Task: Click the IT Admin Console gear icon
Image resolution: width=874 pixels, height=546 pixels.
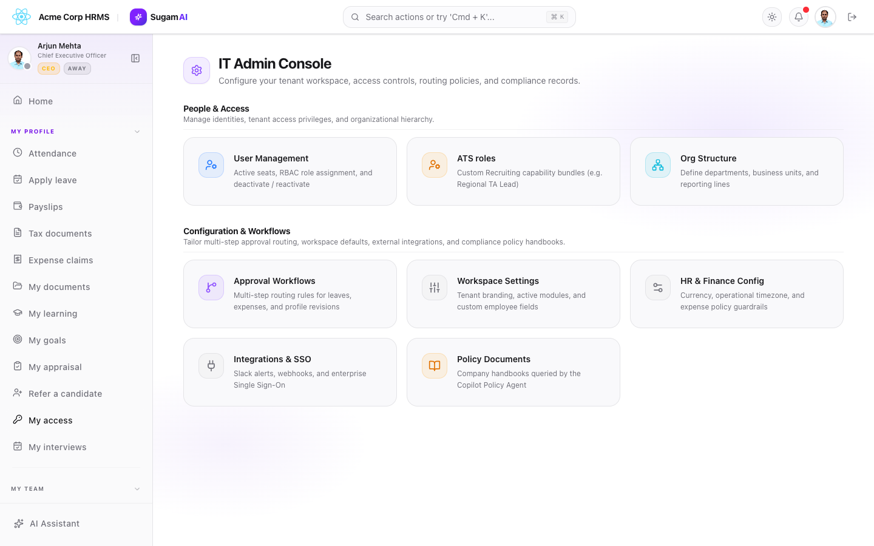Action: [x=197, y=70]
